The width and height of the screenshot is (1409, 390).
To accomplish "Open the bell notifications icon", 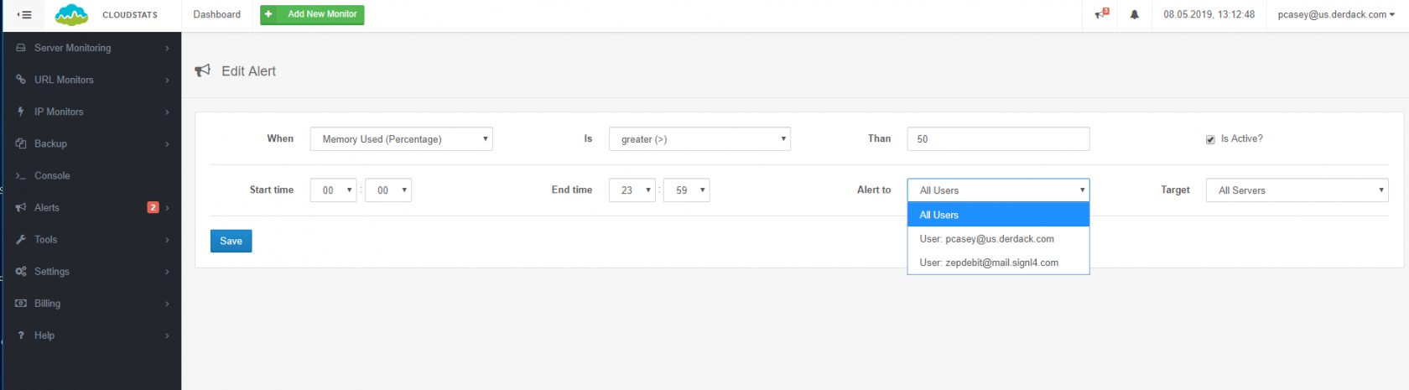I will click(1134, 14).
